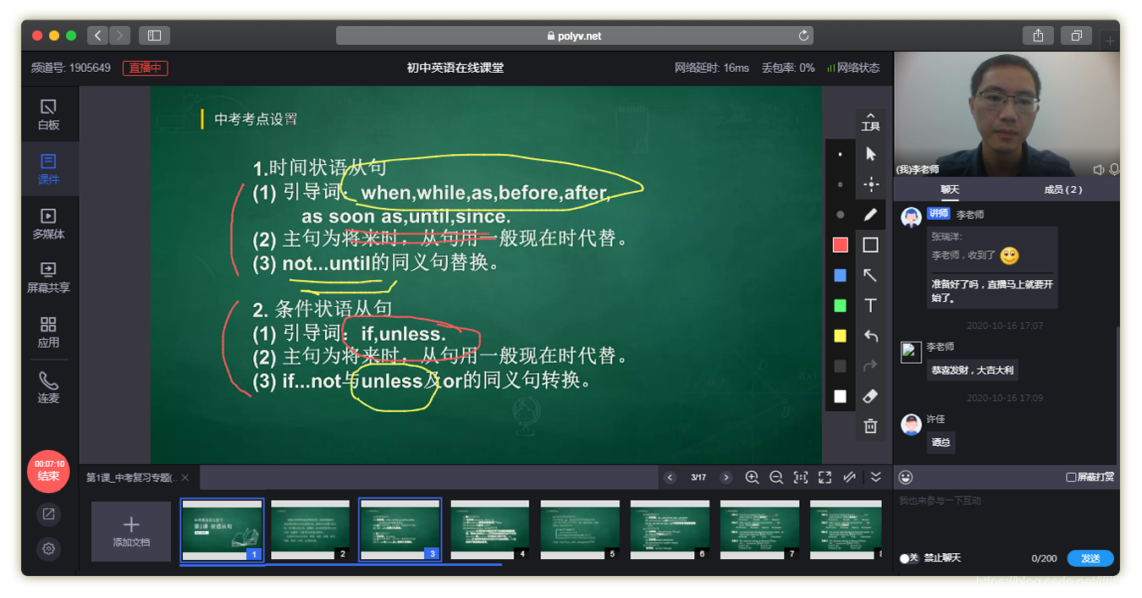1142x598 pixels.
Task: Click the red 结束 end broadcast button
Action: pyautogui.click(x=48, y=471)
